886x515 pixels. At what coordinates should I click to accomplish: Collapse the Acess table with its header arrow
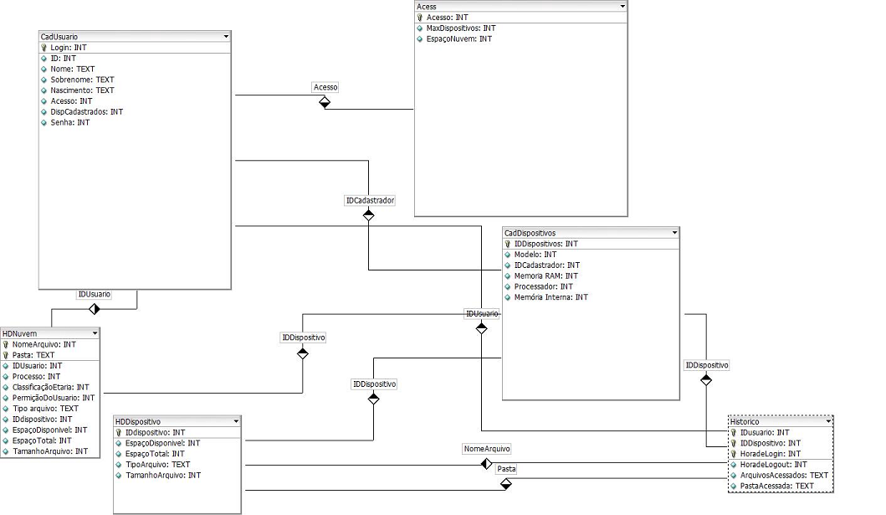pyautogui.click(x=622, y=7)
